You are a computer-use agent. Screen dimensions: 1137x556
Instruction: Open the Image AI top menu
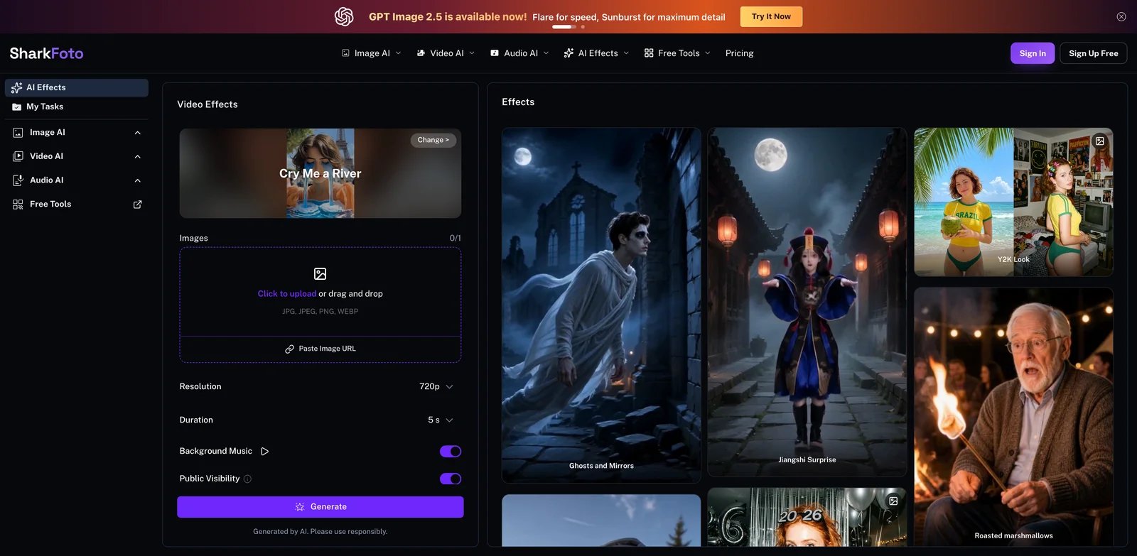[372, 53]
